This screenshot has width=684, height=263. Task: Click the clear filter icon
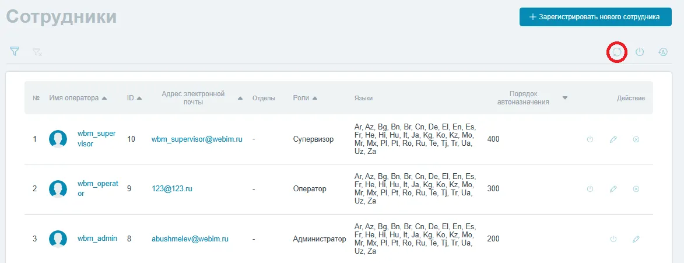pos(37,52)
